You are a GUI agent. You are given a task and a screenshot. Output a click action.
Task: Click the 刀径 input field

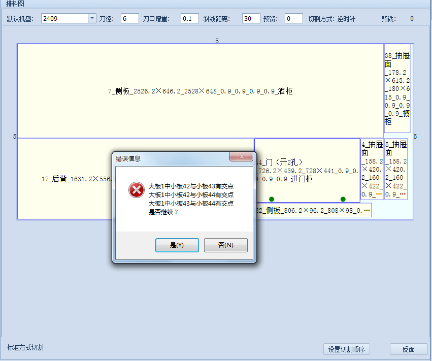tap(130, 19)
